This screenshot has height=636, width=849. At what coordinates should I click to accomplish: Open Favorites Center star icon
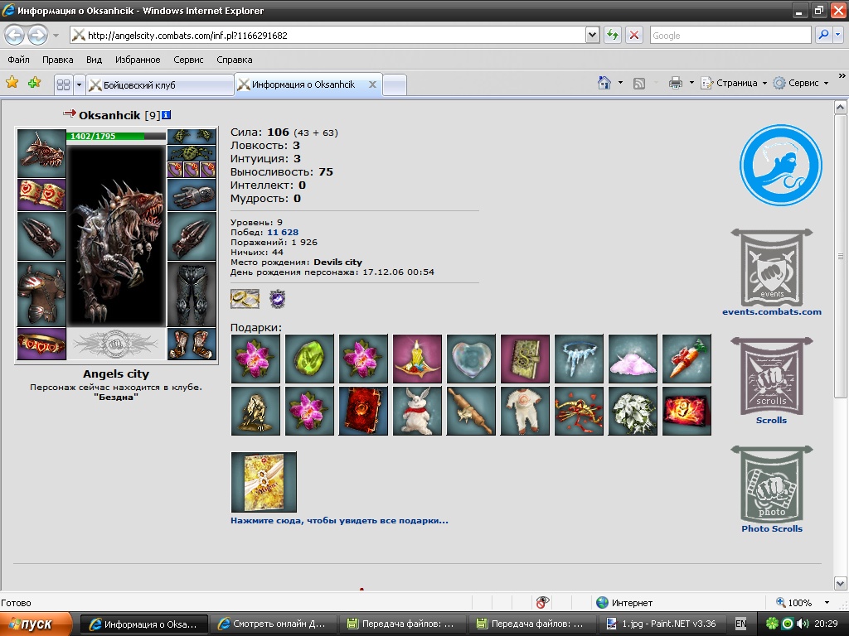click(12, 83)
